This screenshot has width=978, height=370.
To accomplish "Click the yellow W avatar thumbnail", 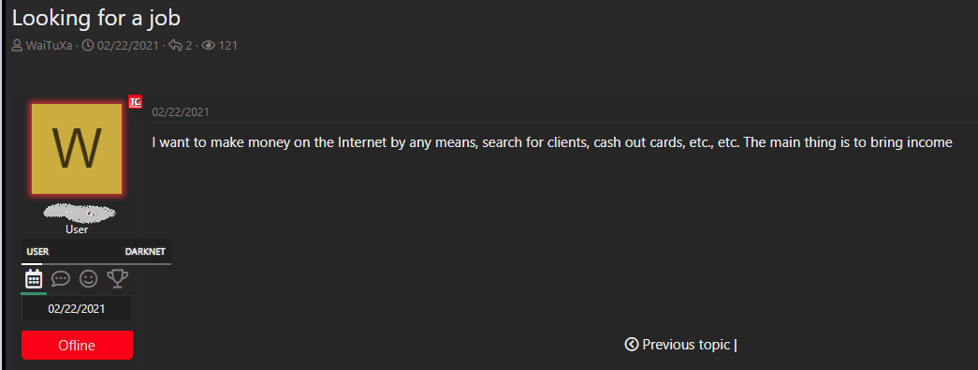I will tap(77, 149).
